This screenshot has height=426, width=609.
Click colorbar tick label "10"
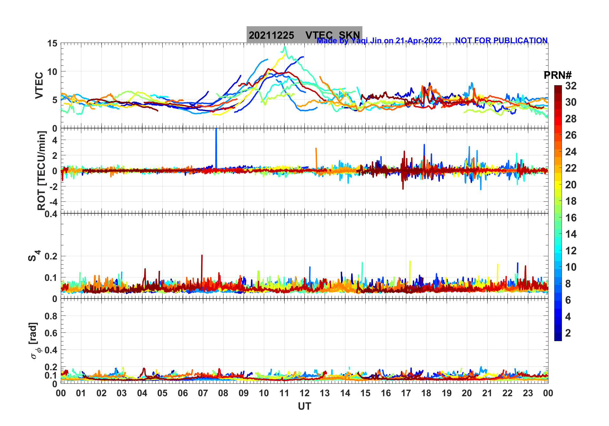[x=571, y=267]
